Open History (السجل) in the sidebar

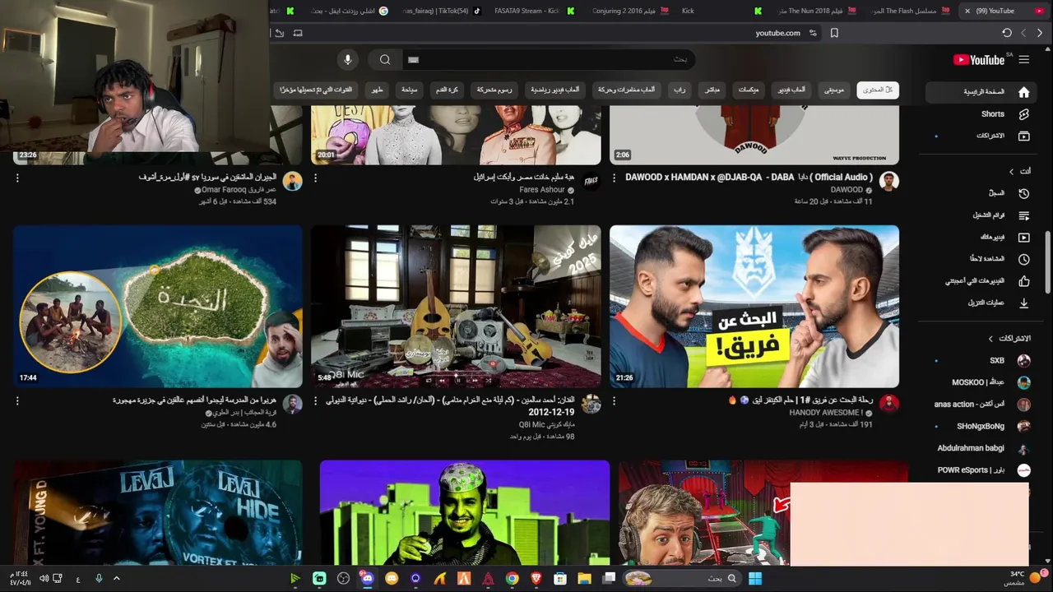point(981,193)
